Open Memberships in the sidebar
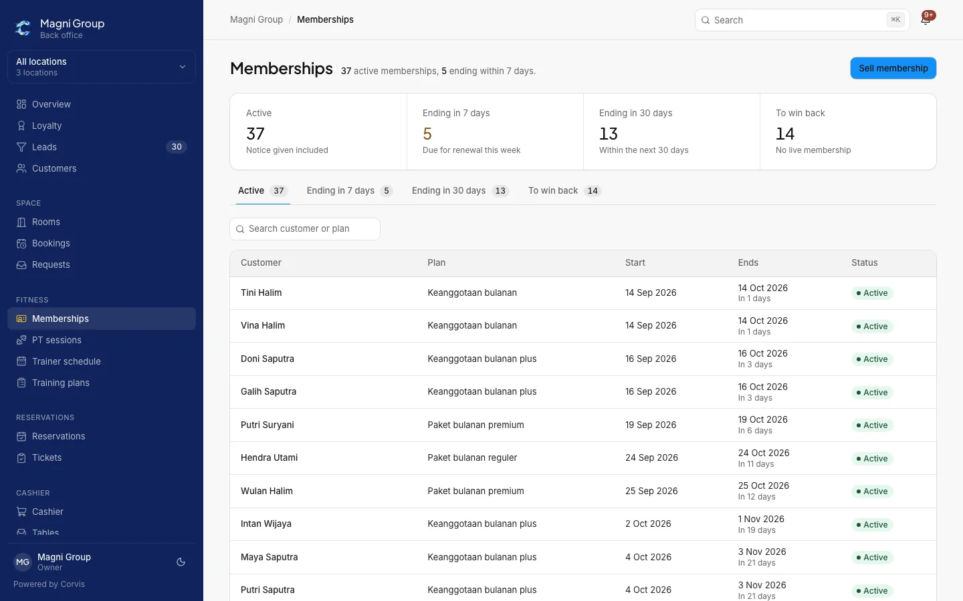963x601 pixels. [x=102, y=319]
